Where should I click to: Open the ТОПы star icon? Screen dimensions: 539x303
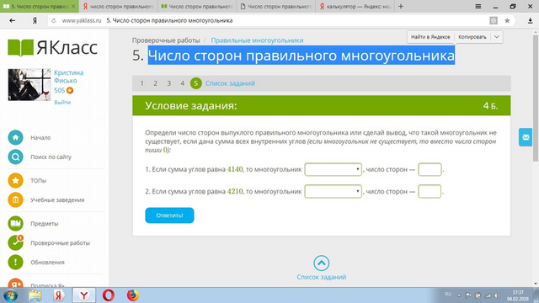[15, 180]
